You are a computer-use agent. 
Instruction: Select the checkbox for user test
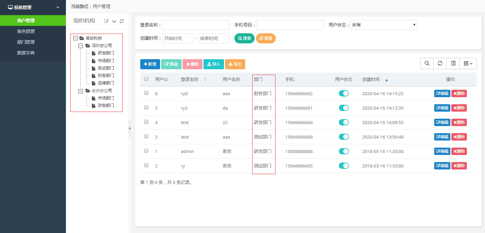click(x=146, y=122)
